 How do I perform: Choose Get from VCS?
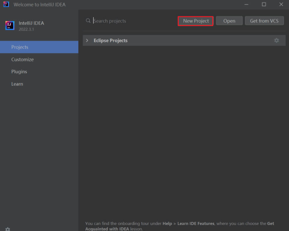coord(264,21)
